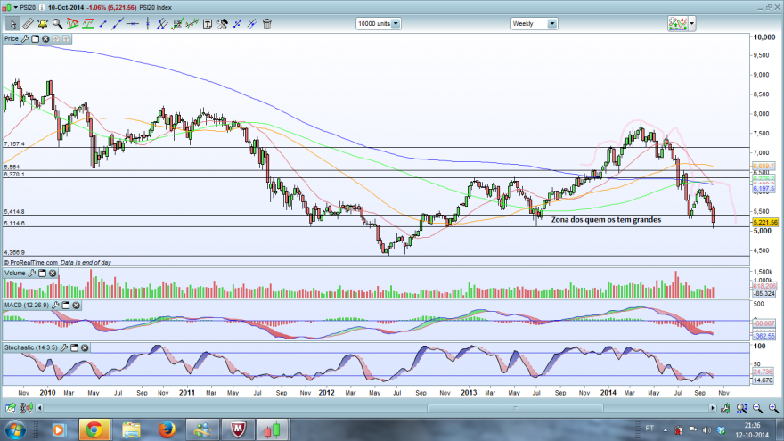This screenshot has height=441, width=784.
Task: Open the 10000 units dropdown
Action: coord(379,23)
